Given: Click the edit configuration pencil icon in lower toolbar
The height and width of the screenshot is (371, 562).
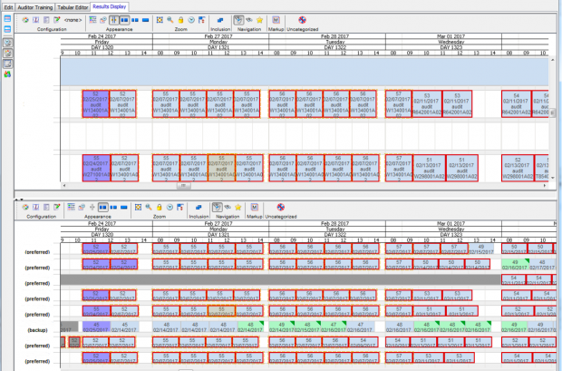Looking at the screenshot, I should (x=56, y=207).
